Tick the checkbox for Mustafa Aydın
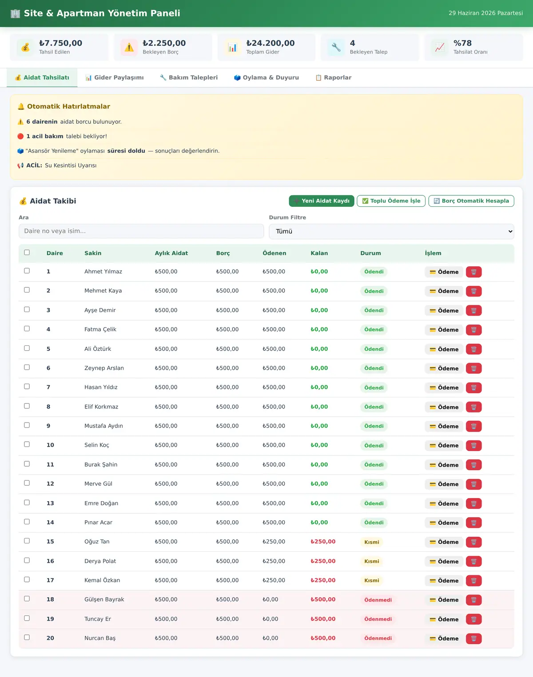The width and height of the screenshot is (533, 677). coord(27,425)
